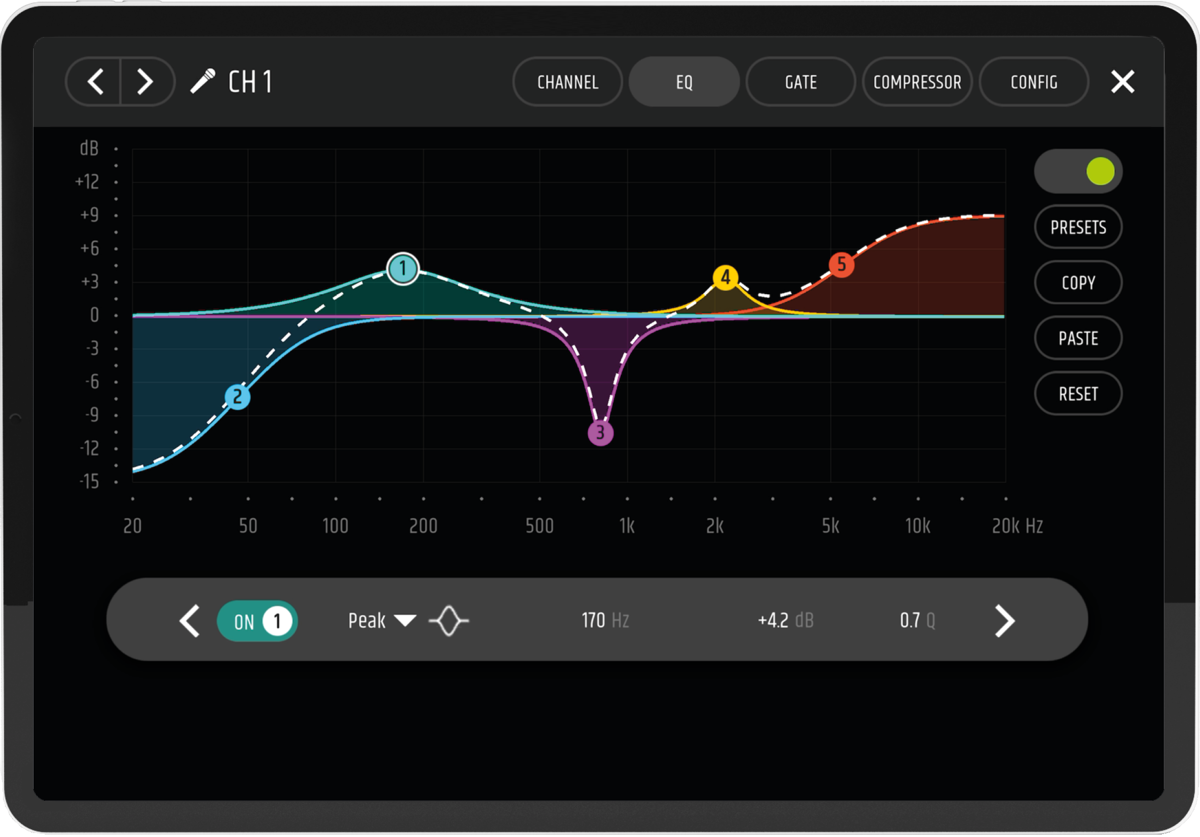Click the microphone icon beside CH 1

(x=202, y=81)
